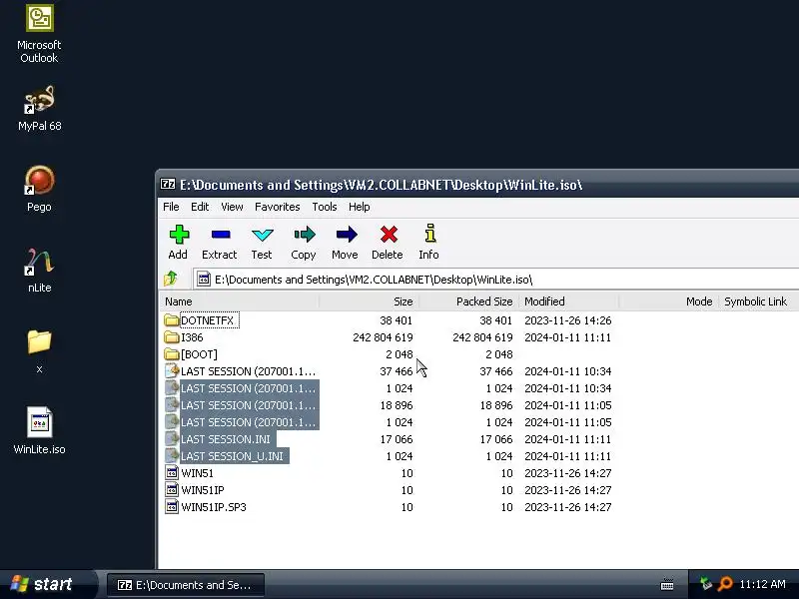Click the Windows start button
This screenshot has width=799, height=599.
click(x=48, y=584)
